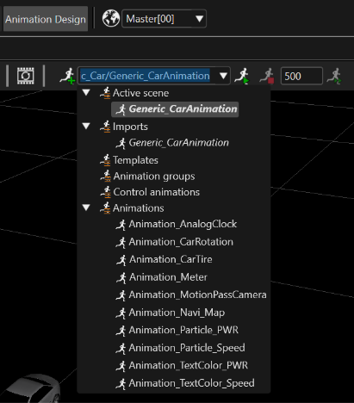The image size is (354, 403).
Task: Open the animation selector dropdown arrow
Action: click(223, 76)
